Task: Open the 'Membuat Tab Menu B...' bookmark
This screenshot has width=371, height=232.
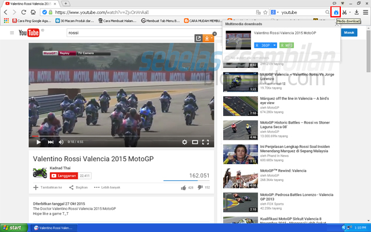Action: click(161, 21)
